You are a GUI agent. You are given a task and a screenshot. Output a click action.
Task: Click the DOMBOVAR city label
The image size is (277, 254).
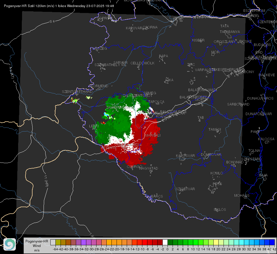pos(211,155)
